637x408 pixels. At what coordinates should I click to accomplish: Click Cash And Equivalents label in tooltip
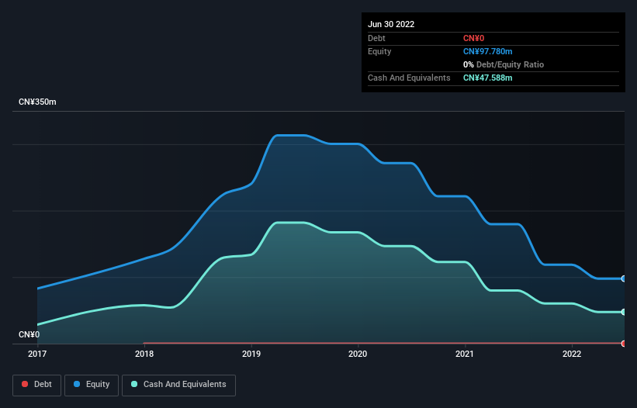point(409,78)
